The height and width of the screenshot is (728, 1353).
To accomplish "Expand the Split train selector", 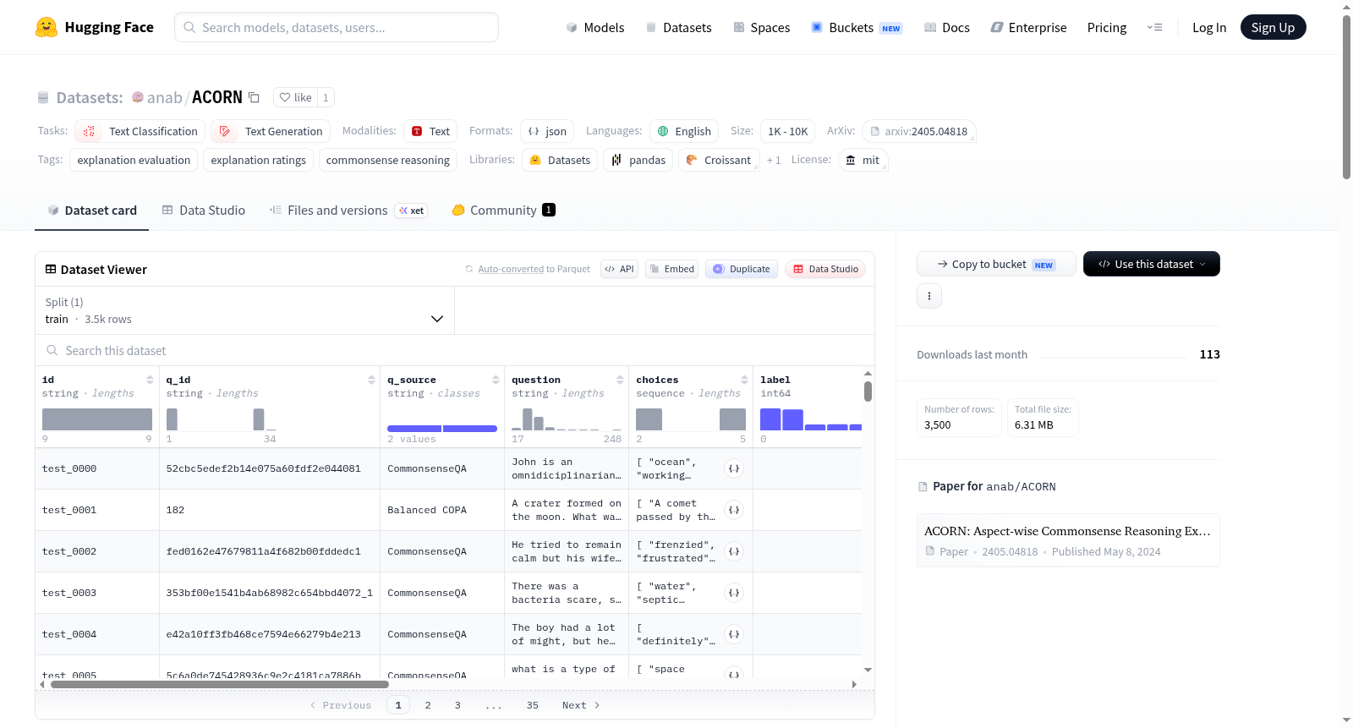I will (244, 310).
